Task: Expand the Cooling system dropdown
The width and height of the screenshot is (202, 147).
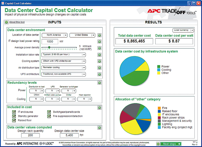Action: click(63, 61)
